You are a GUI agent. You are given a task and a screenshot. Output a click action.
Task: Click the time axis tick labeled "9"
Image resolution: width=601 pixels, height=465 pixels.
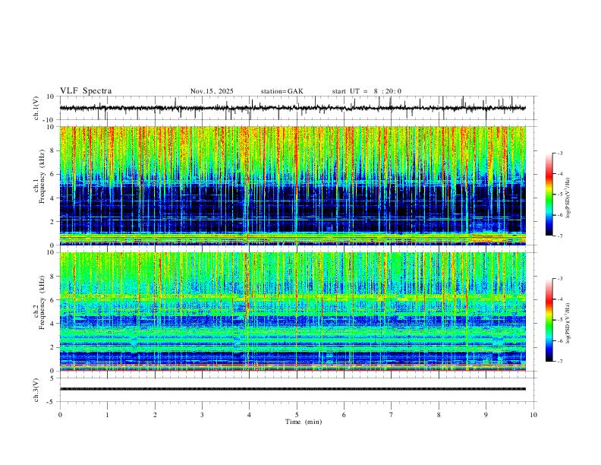pyautogui.click(x=486, y=415)
